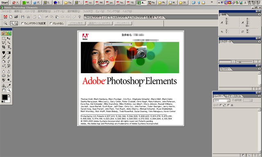The height and width of the screenshot is (157, 262).
Task: Open the blend mode dropdown in Layers panel
Action: click(x=222, y=101)
